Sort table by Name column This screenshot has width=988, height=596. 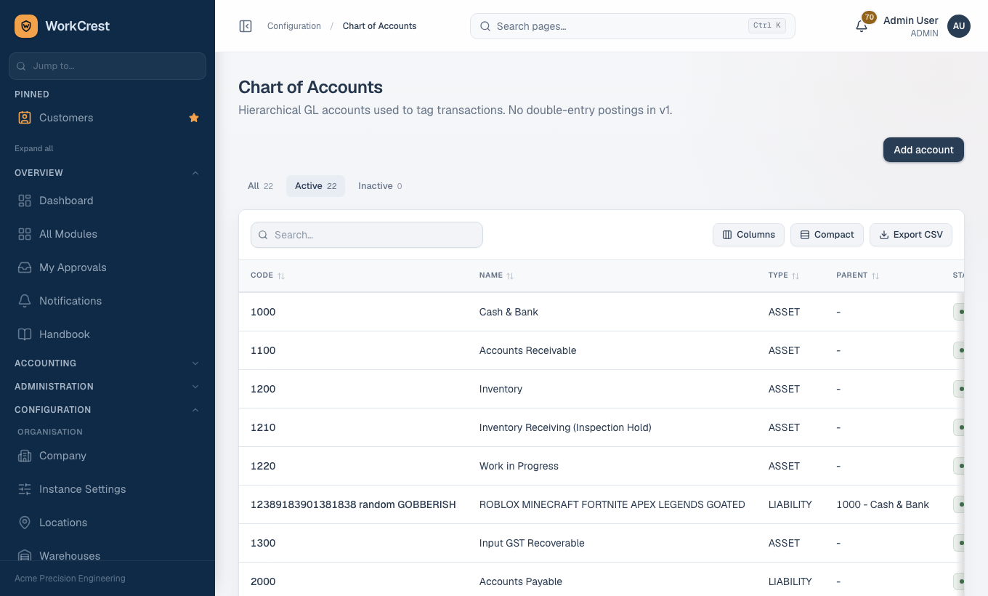click(496, 275)
